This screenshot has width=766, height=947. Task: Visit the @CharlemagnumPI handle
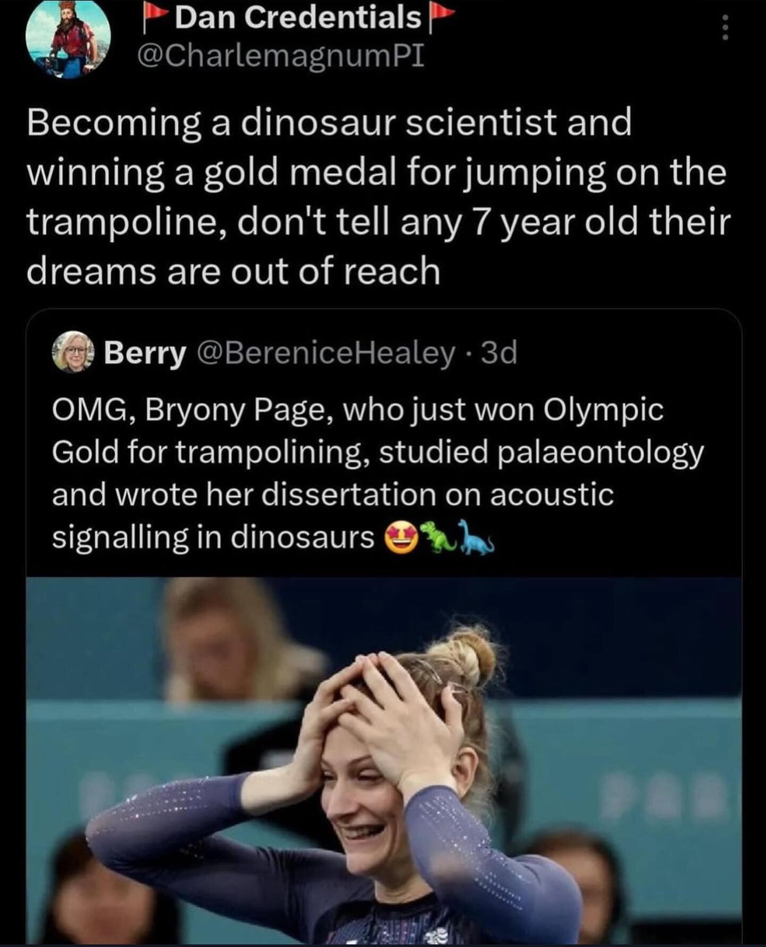pos(281,56)
